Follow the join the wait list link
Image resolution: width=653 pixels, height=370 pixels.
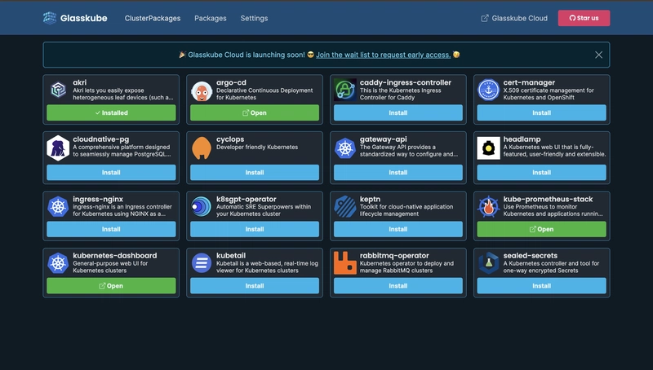382,55
